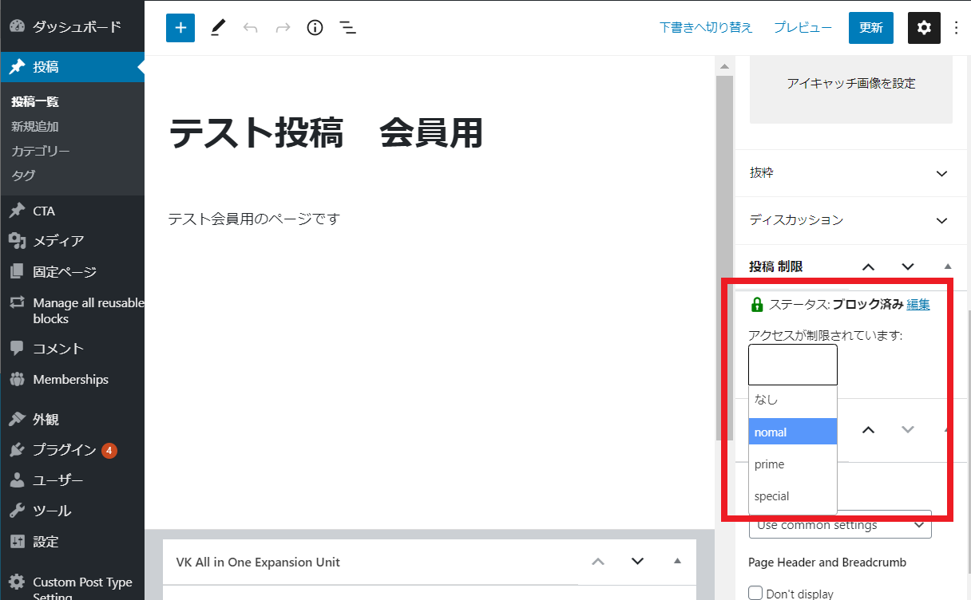Move 投稿 制限 panel up with arrow

(x=869, y=267)
